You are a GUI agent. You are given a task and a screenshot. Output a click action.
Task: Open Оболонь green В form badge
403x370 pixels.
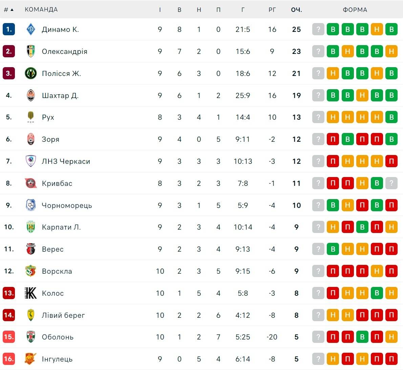pos(362,337)
